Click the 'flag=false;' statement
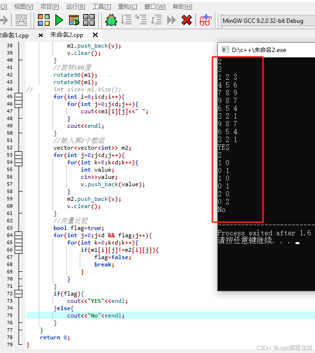This screenshot has width=315, height=353. tap(113, 257)
